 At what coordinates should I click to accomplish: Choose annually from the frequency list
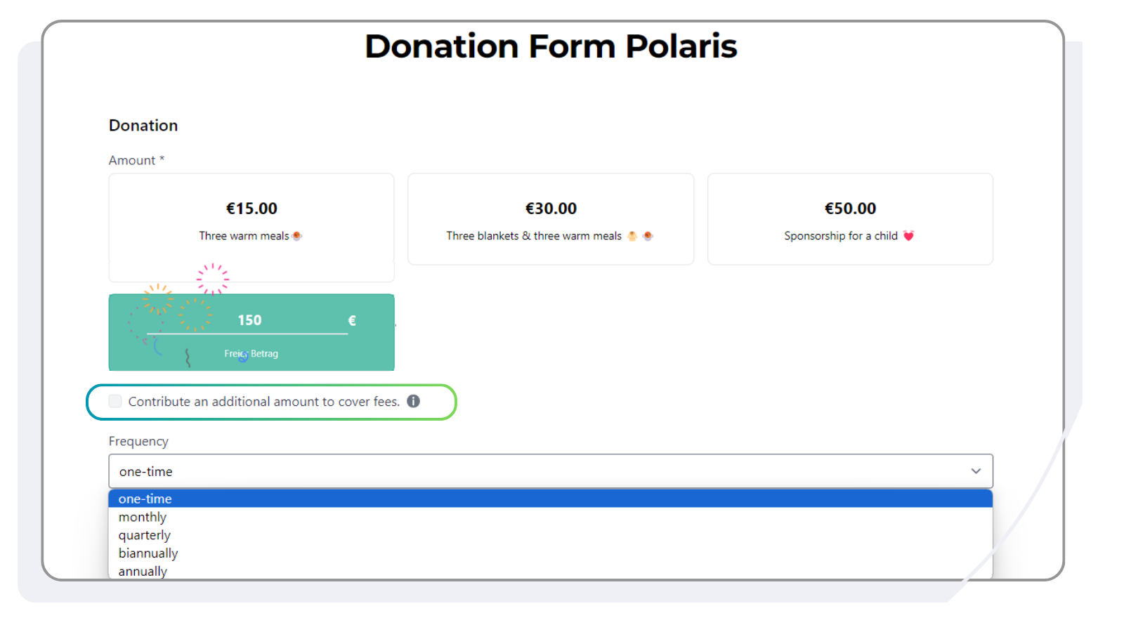tap(143, 571)
